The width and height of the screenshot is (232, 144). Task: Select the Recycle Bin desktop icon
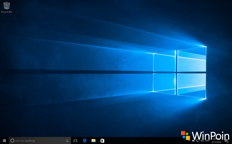click(7, 8)
